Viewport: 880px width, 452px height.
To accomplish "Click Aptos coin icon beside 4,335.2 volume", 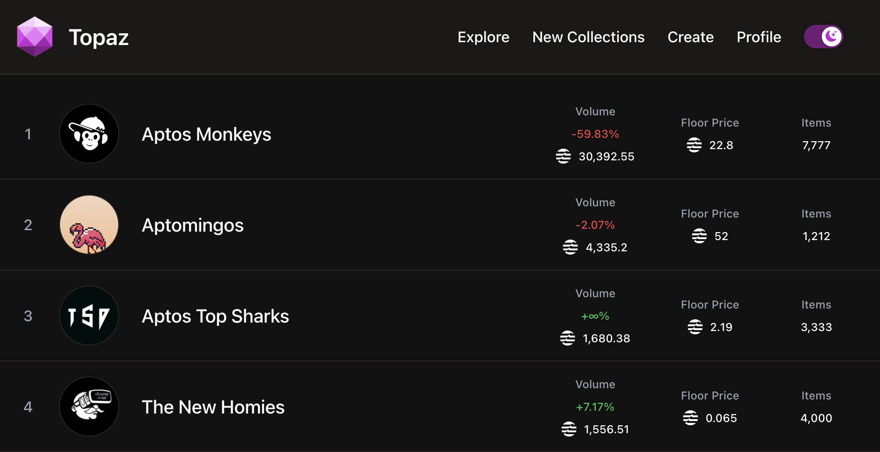I will (570, 247).
